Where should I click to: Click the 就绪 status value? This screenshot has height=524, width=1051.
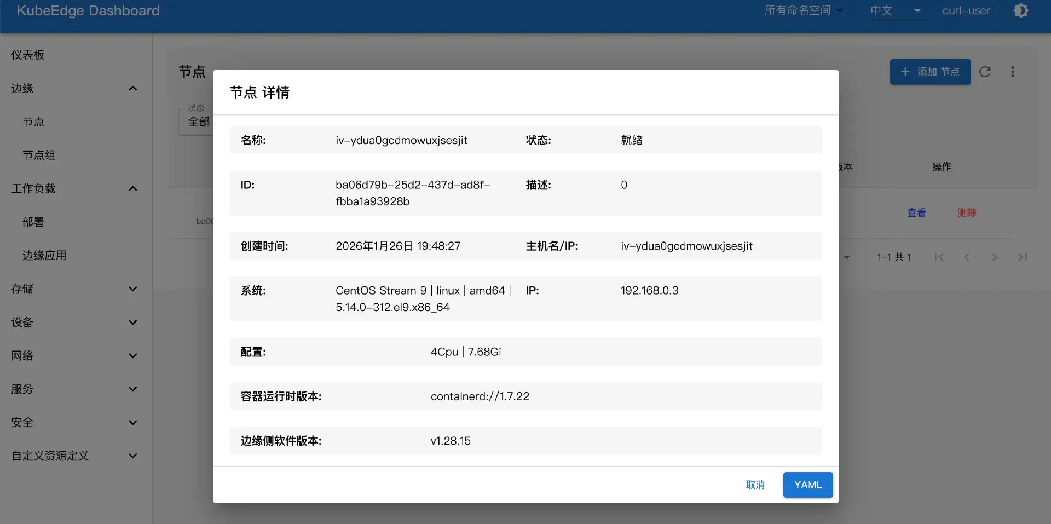tap(632, 140)
